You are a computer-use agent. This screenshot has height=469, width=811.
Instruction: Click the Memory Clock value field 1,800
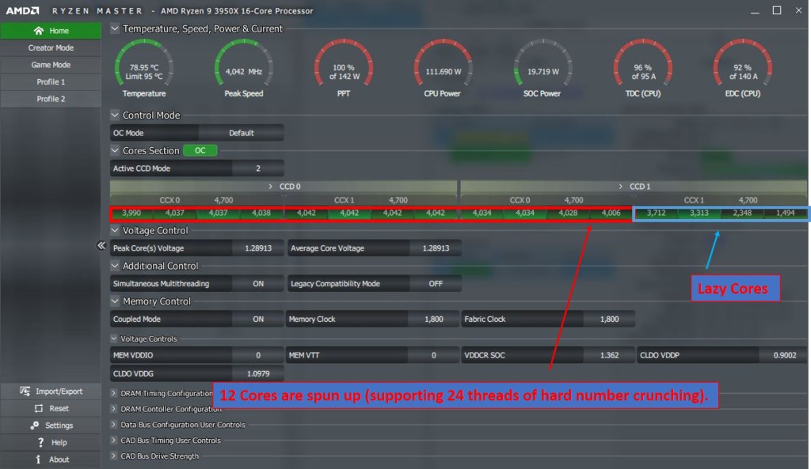(x=432, y=320)
